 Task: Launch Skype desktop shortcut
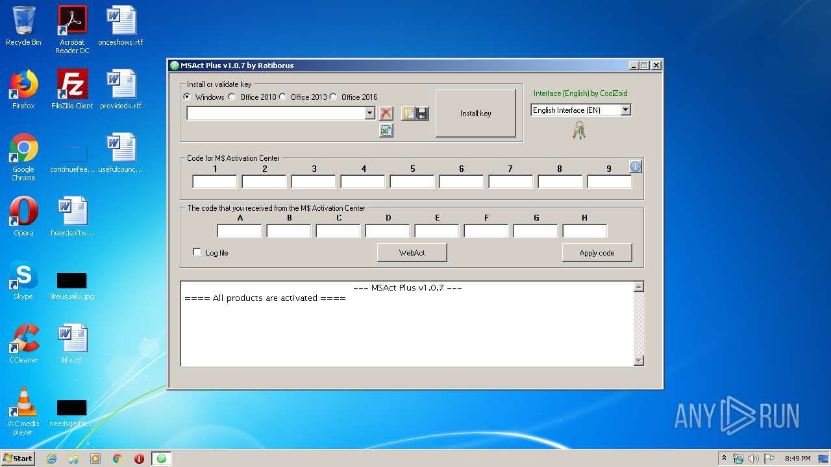pos(23,280)
